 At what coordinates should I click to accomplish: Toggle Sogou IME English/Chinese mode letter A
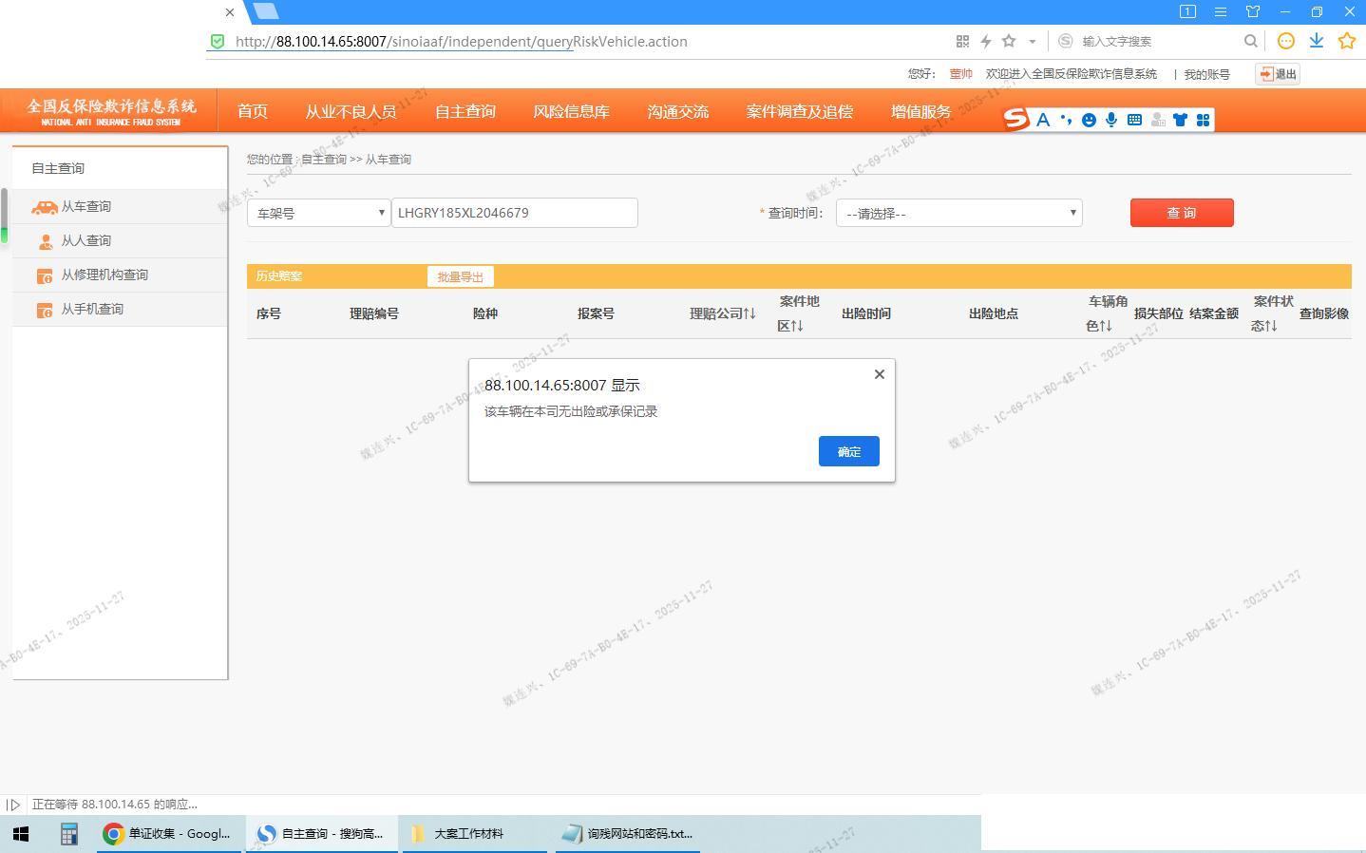[x=1043, y=120]
